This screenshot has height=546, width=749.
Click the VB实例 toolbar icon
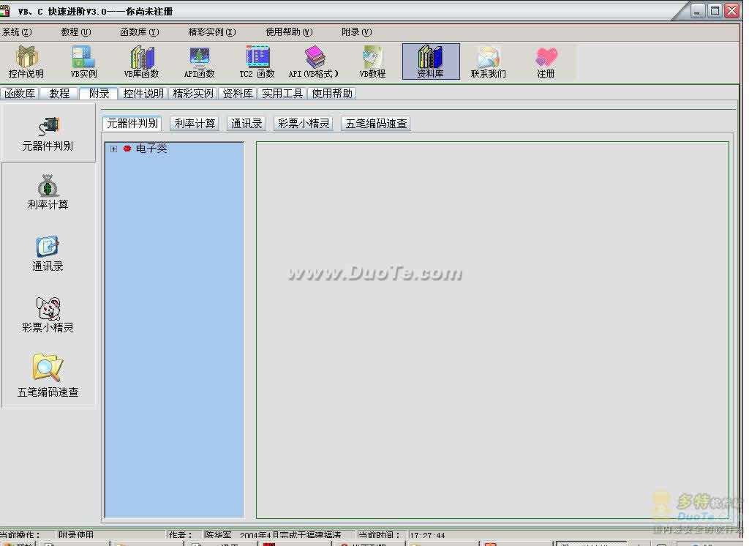click(x=83, y=58)
